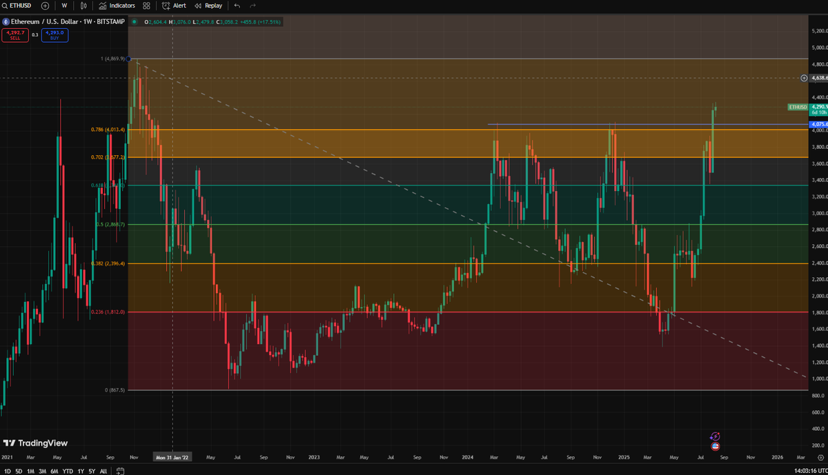Click the blue 4,075.6 price label
Screen dimensions: 828x475
coord(819,124)
